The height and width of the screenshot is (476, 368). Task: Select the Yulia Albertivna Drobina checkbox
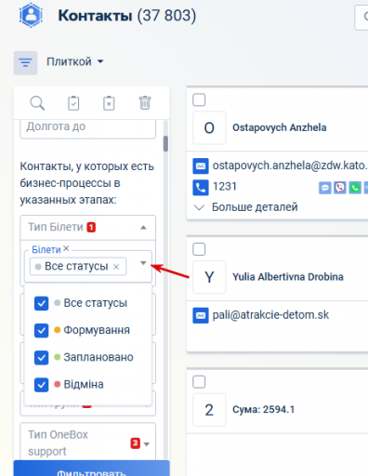[199, 249]
